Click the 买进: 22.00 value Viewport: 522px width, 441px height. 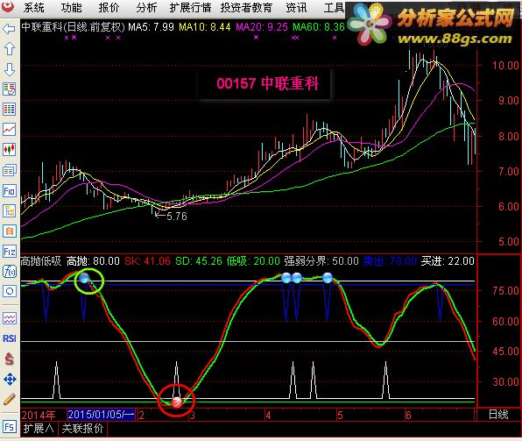(x=448, y=260)
